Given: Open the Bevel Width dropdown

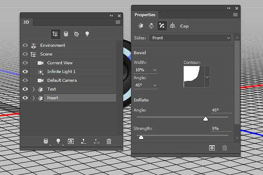Looking at the screenshot, I should click(x=155, y=70).
